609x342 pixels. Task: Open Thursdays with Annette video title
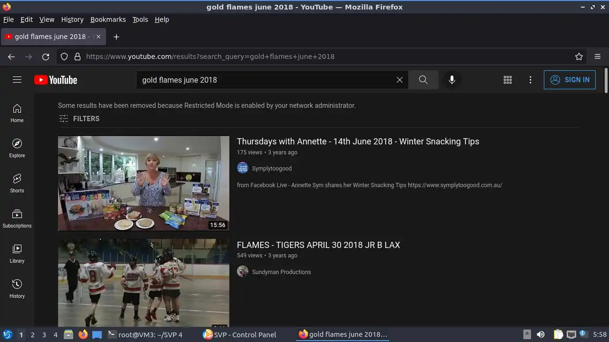358,142
